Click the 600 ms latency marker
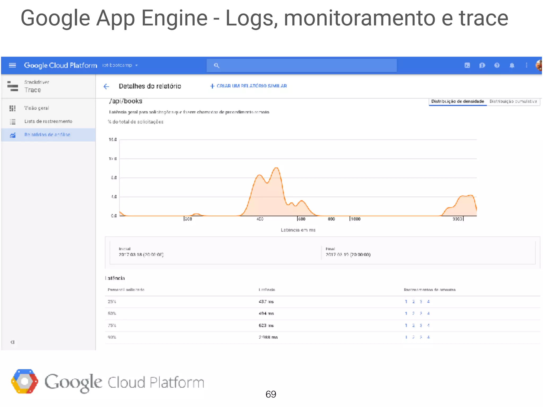 [x=301, y=219]
